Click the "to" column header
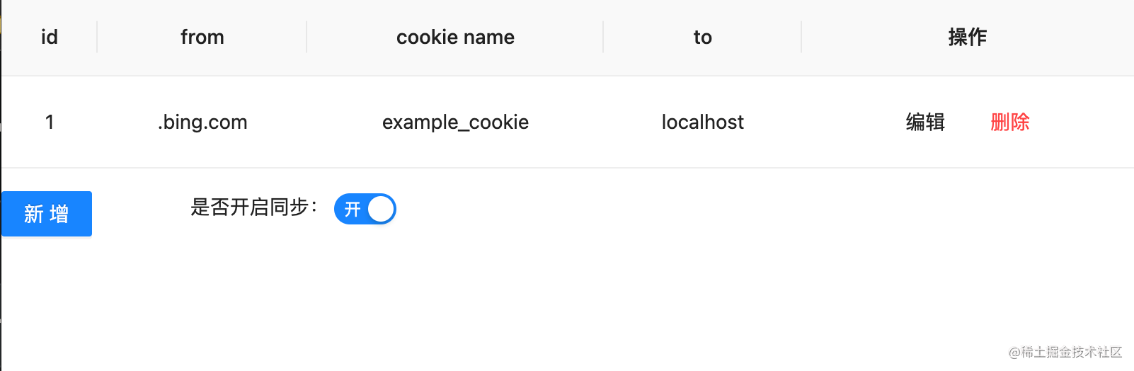Viewport: 1134px width, 371px height. [702, 37]
